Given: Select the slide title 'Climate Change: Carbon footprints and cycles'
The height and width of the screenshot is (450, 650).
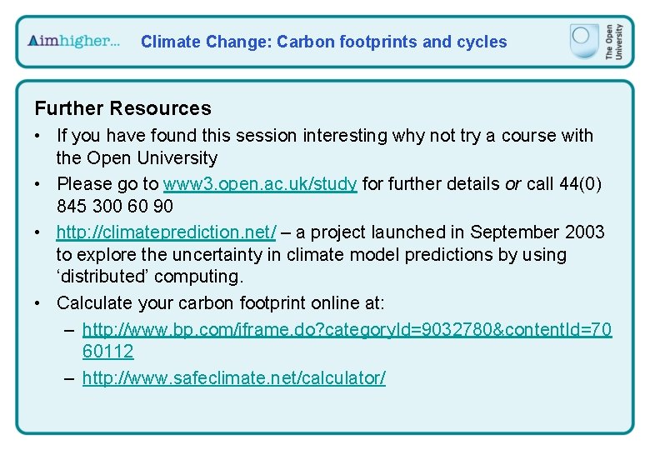Looking at the screenshot, I should 324,42.
